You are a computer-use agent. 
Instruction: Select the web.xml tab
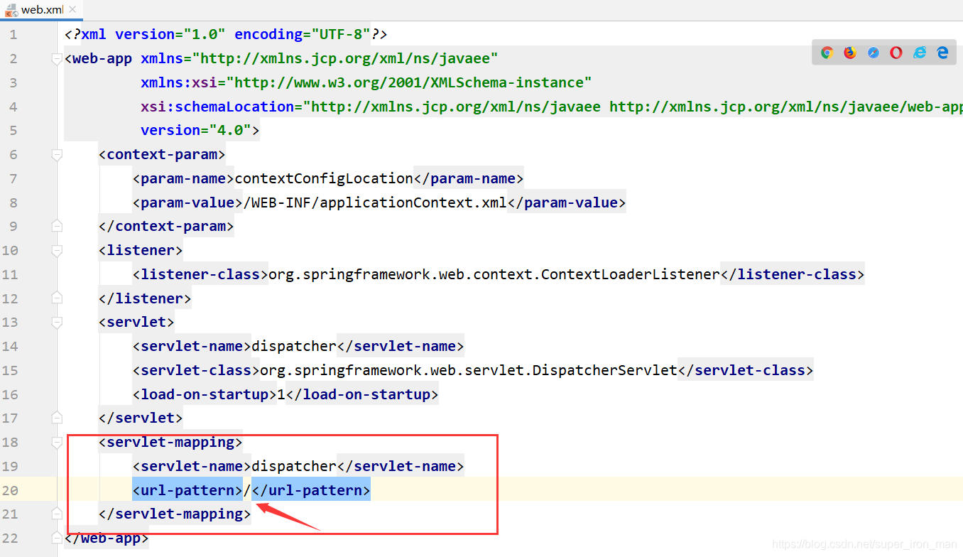point(42,10)
